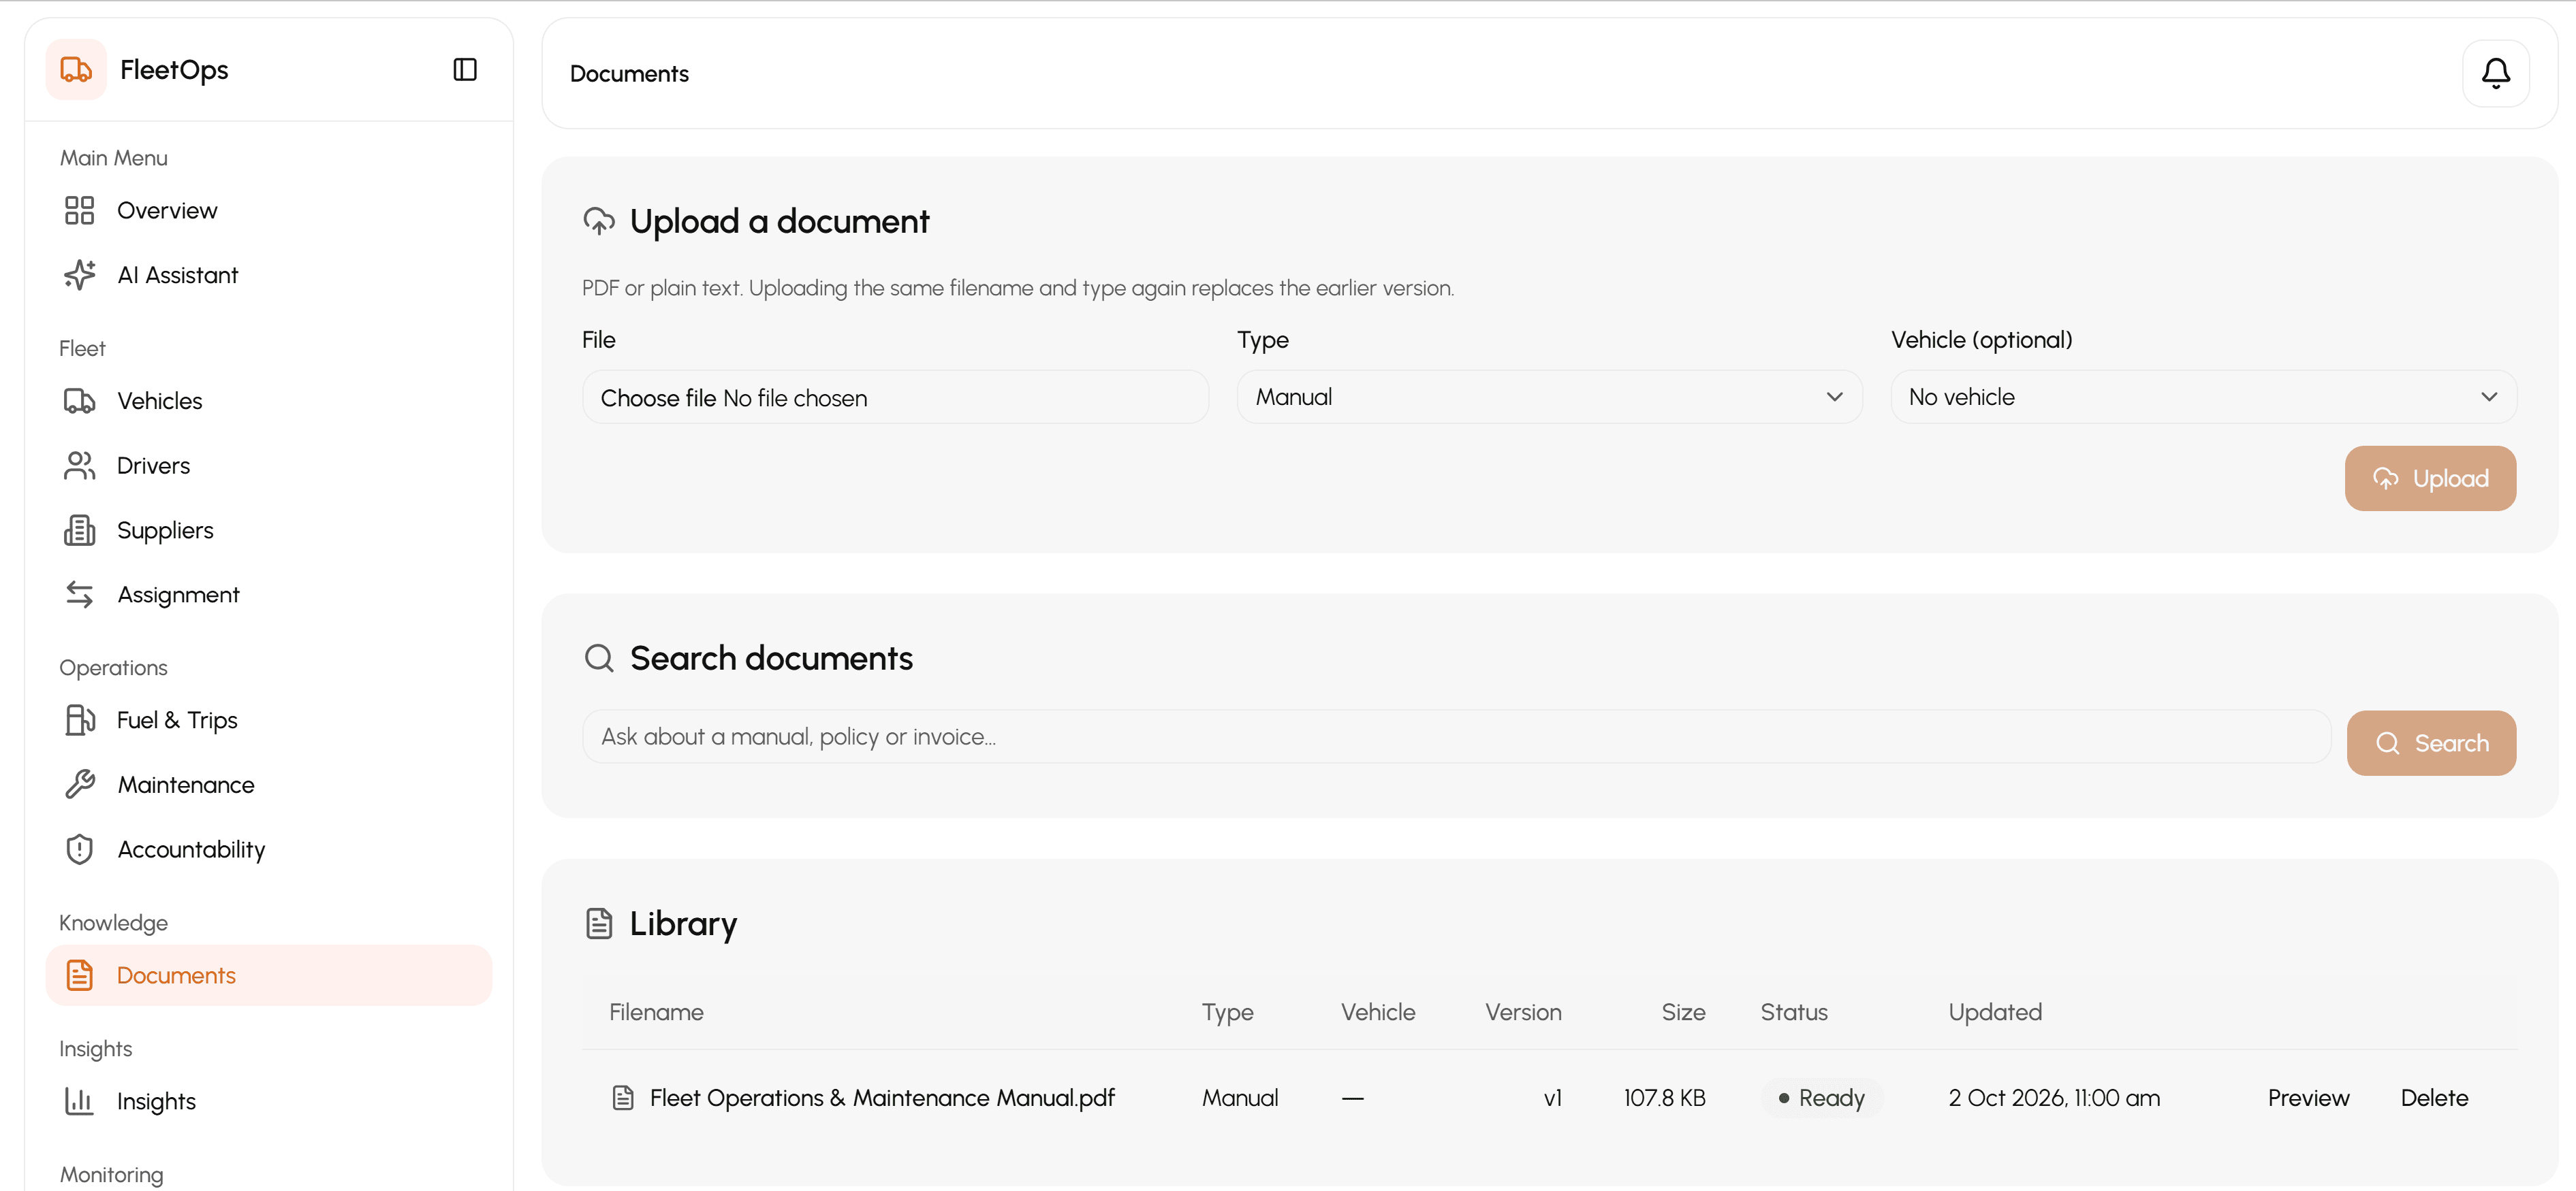The width and height of the screenshot is (2576, 1191).
Task: Click the Fleet Operations & Maintenance Manual.pdf filename
Action: [x=882, y=1098]
